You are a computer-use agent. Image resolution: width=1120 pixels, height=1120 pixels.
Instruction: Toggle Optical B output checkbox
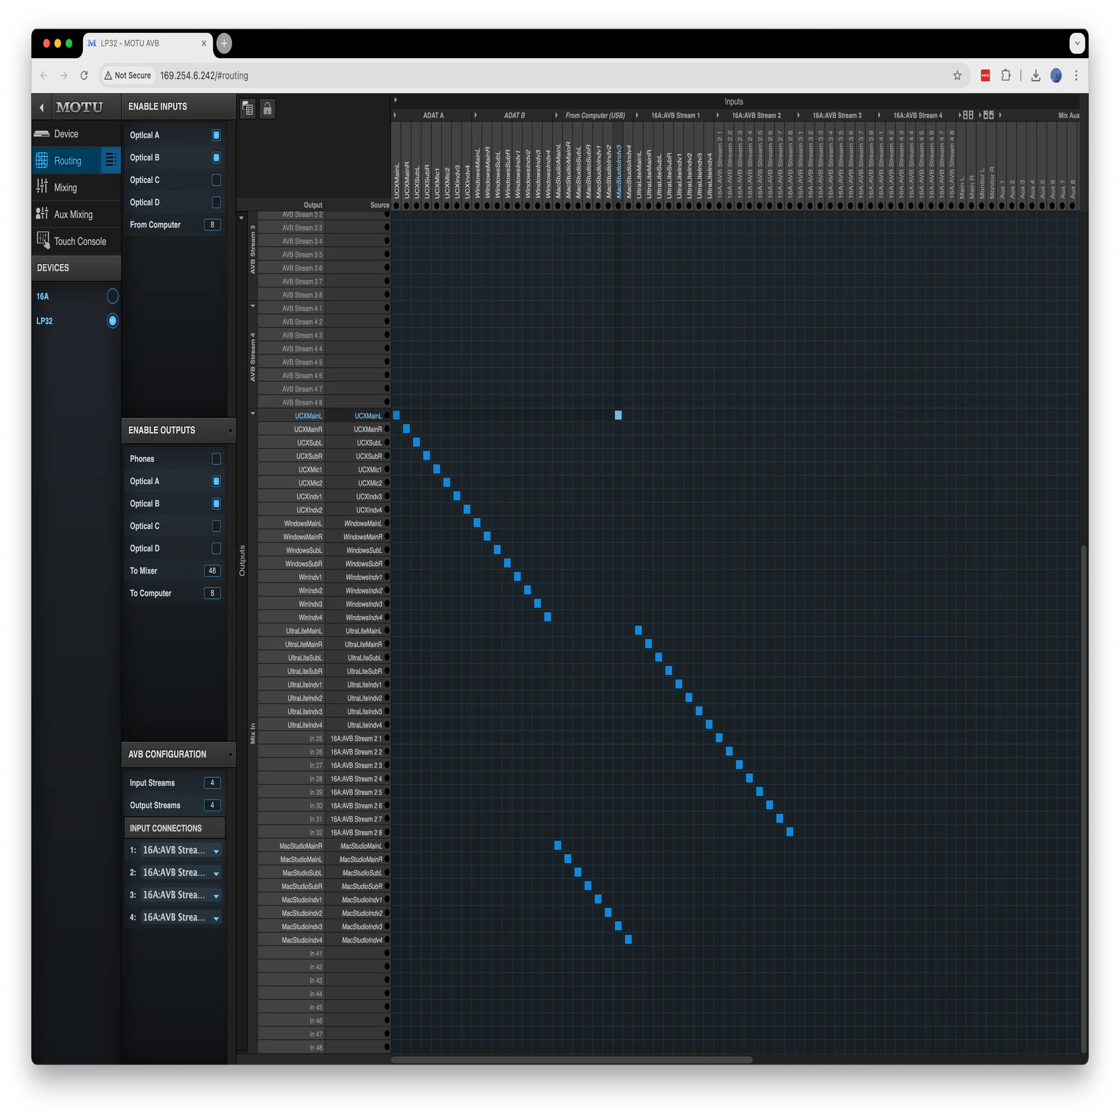click(x=216, y=504)
